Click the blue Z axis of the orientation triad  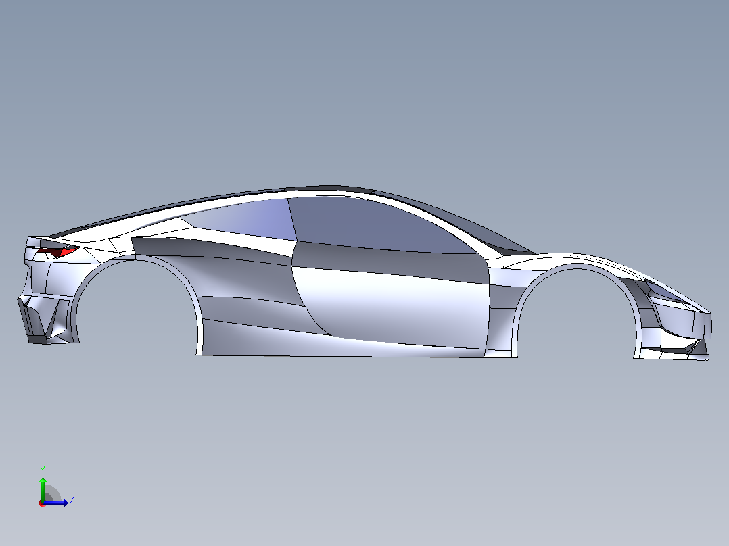click(55, 503)
